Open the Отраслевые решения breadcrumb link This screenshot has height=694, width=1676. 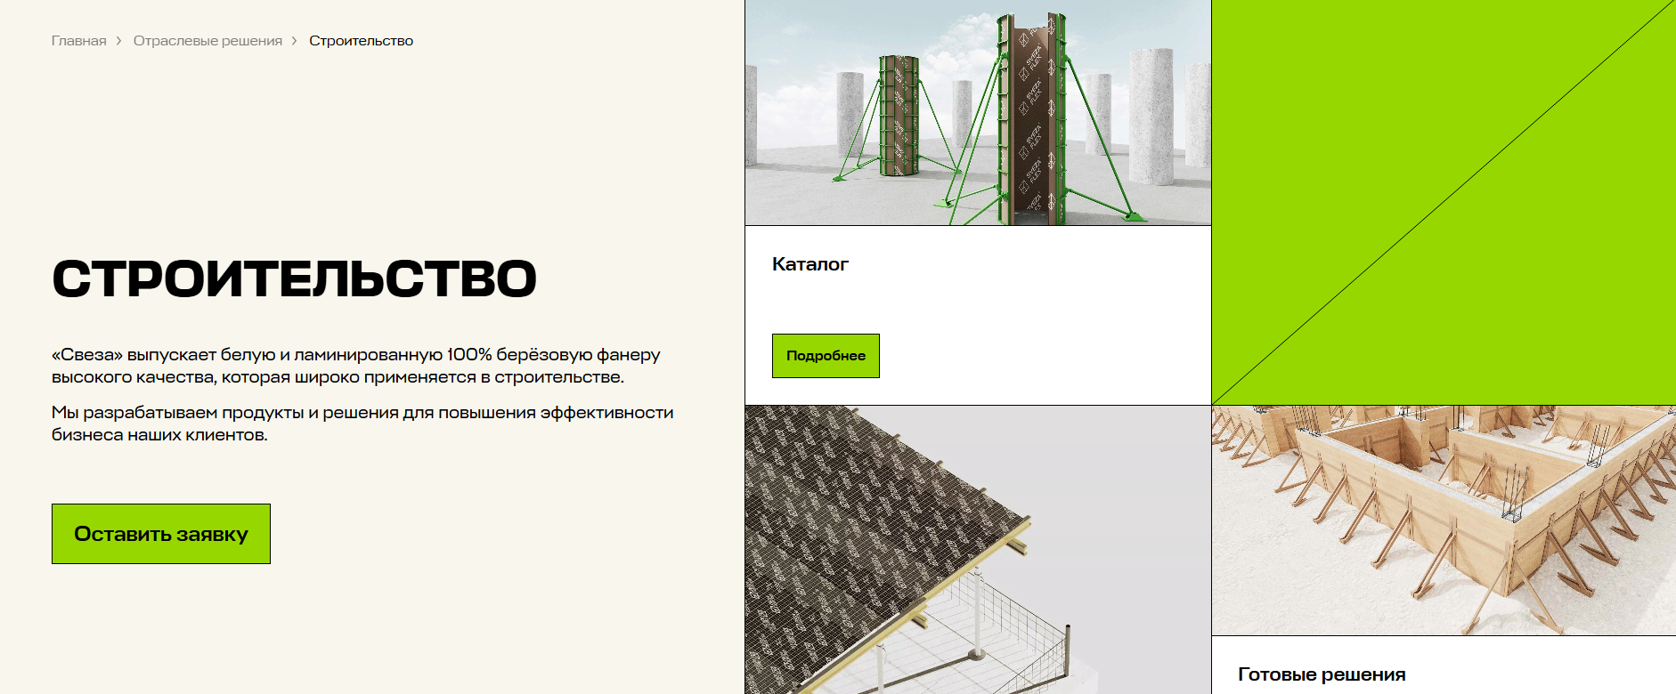pyautogui.click(x=207, y=41)
